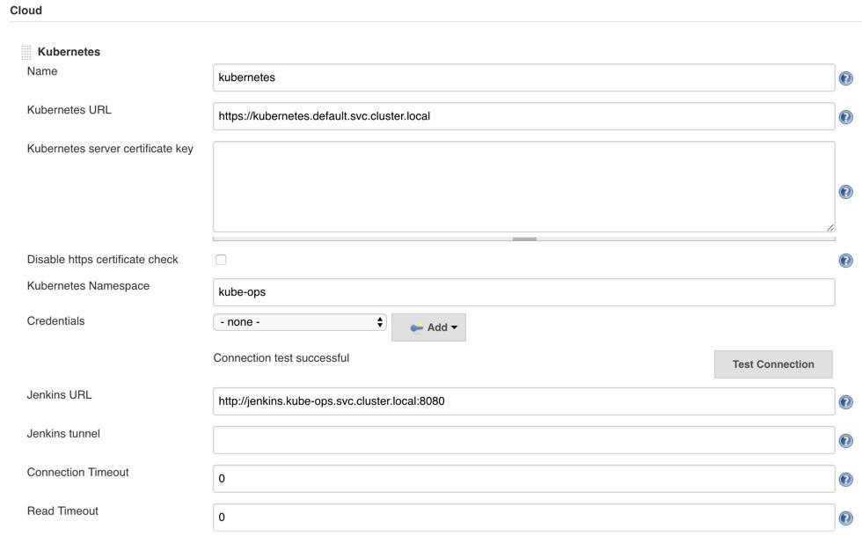Open help for the Name field
The width and height of the screenshot is (862, 544).
(845, 77)
